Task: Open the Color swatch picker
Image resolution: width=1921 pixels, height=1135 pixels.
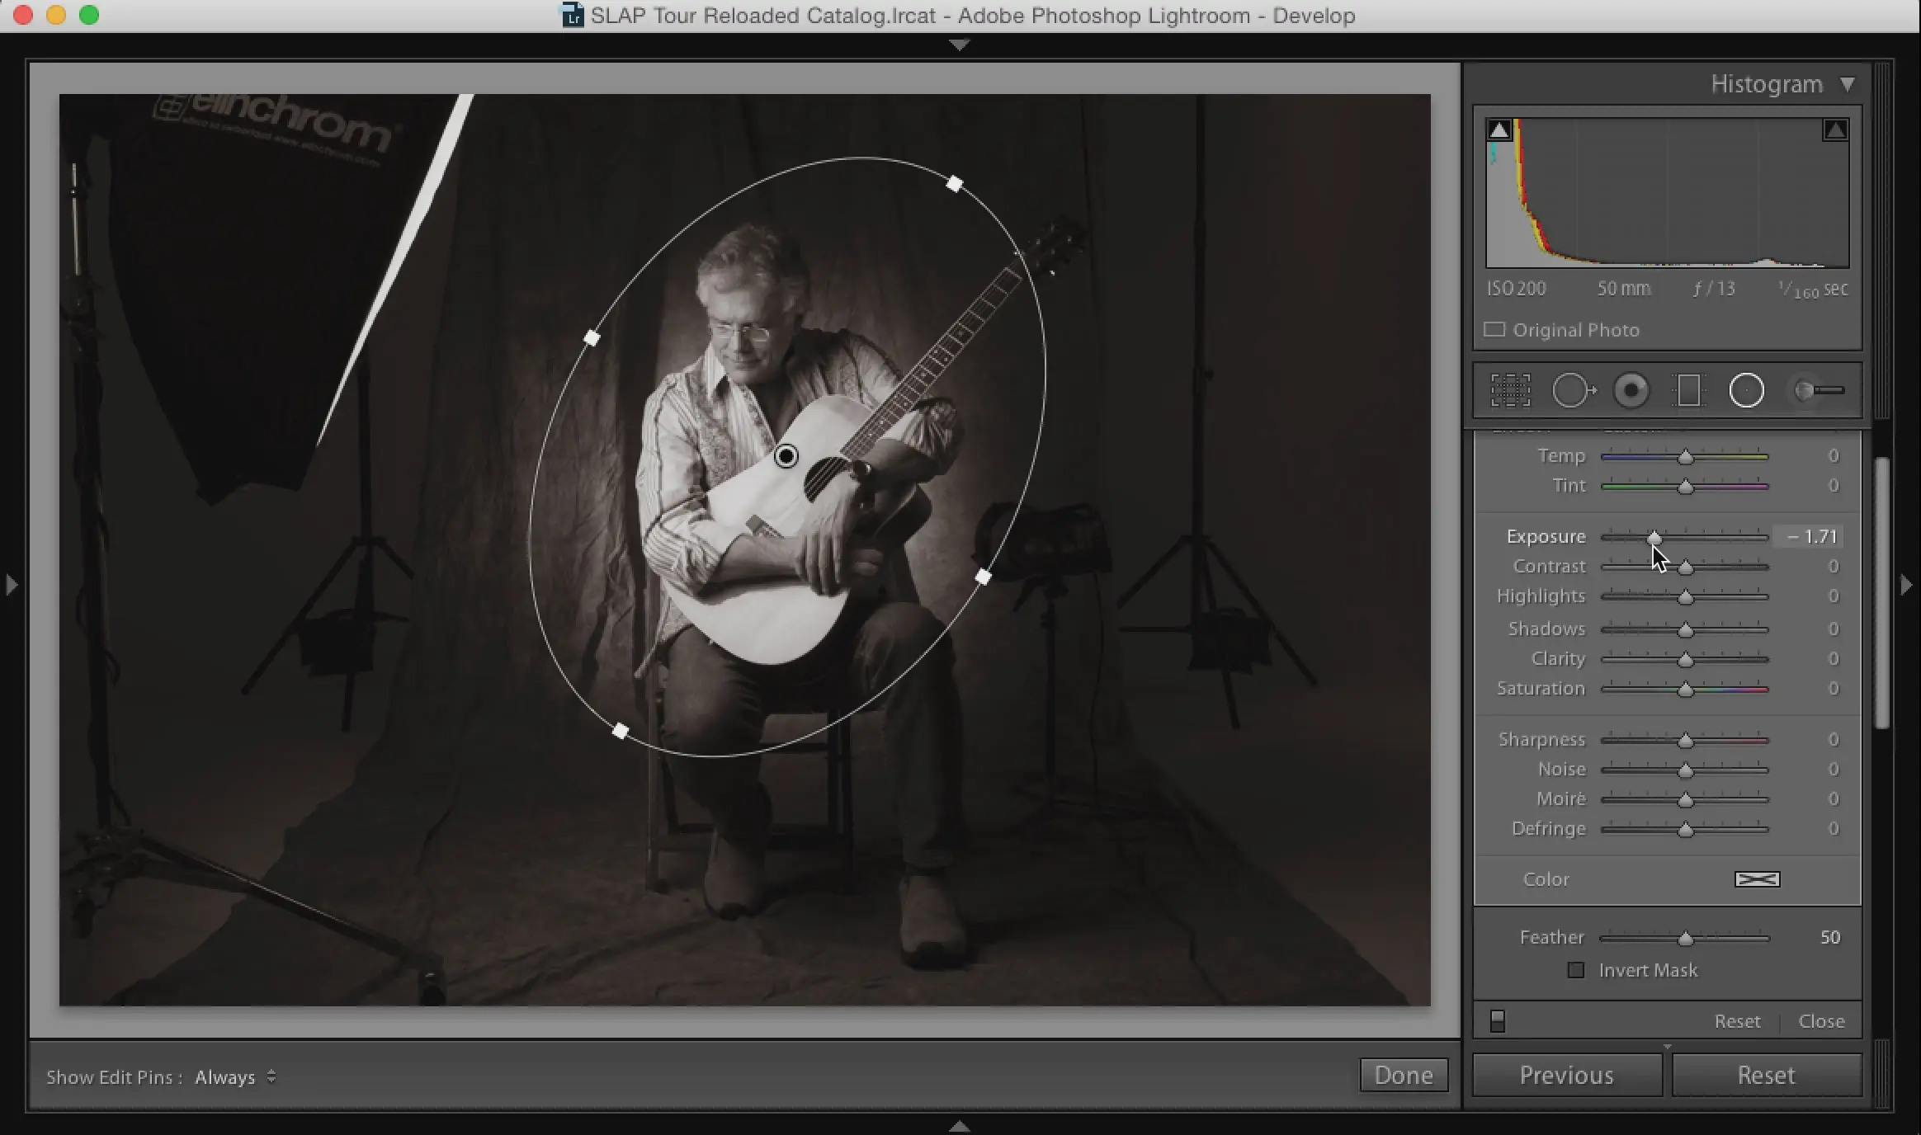Action: click(1758, 879)
